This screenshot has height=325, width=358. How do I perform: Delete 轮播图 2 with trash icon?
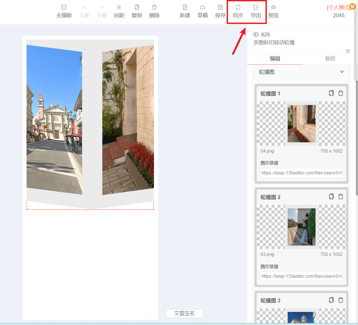[x=341, y=197]
